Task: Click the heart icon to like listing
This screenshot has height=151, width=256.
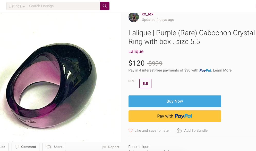Action: (131, 130)
